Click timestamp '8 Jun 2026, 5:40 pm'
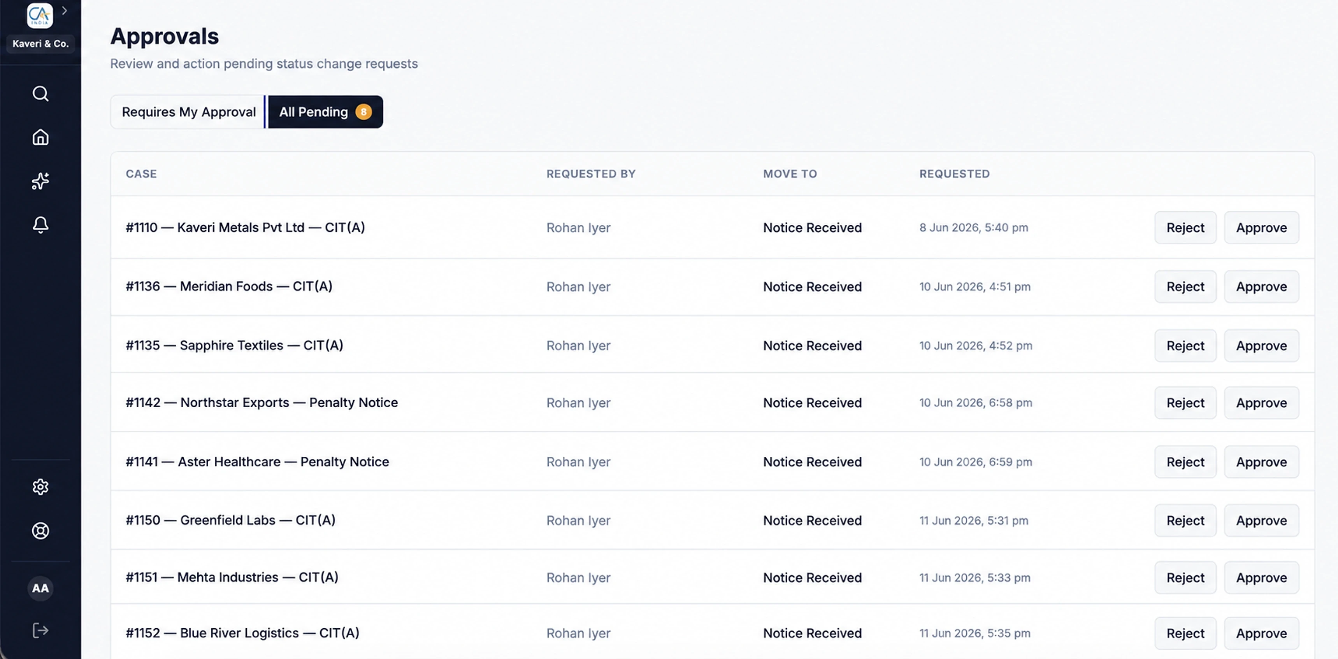This screenshot has width=1338, height=659. [x=973, y=228]
